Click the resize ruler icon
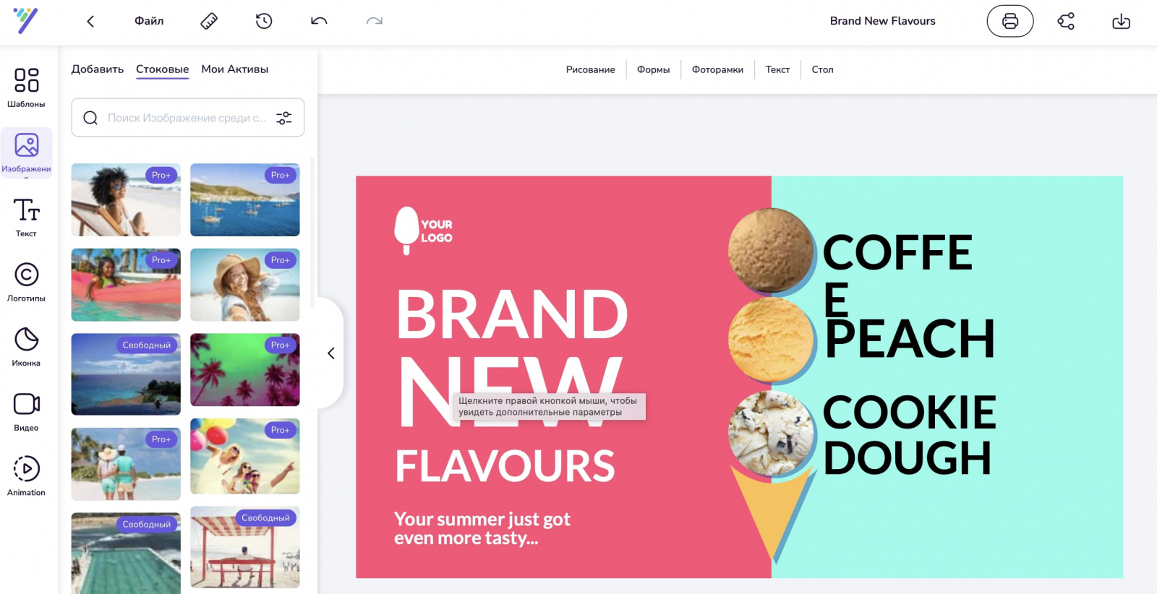The width and height of the screenshot is (1157, 594). point(209,21)
